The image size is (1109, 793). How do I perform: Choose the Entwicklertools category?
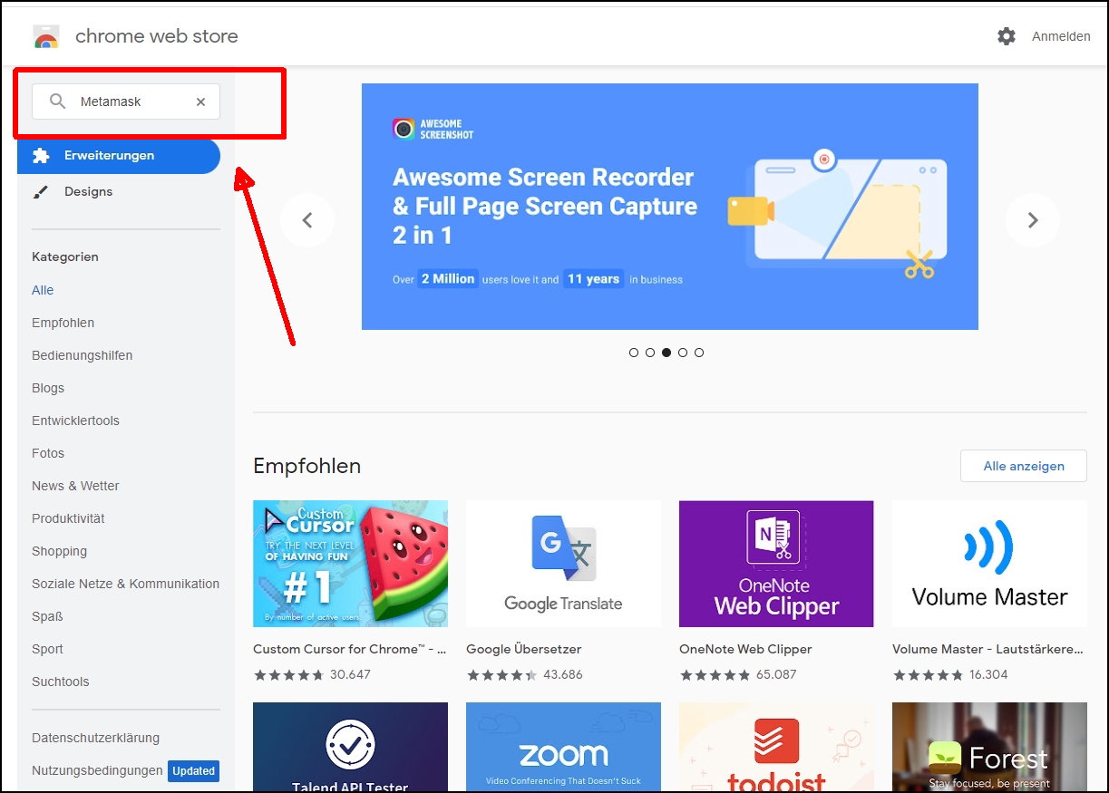(75, 421)
